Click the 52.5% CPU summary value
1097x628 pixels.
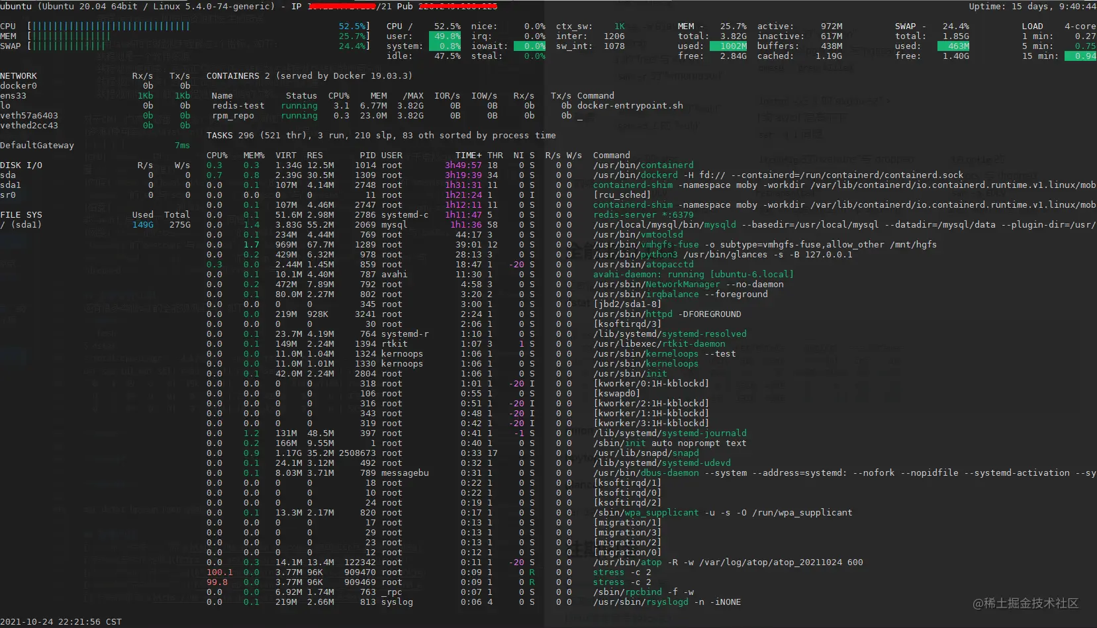click(x=448, y=26)
